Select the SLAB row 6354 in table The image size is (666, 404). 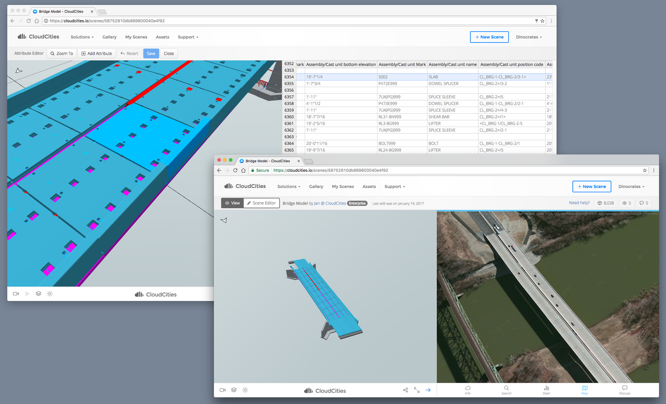tap(433, 77)
